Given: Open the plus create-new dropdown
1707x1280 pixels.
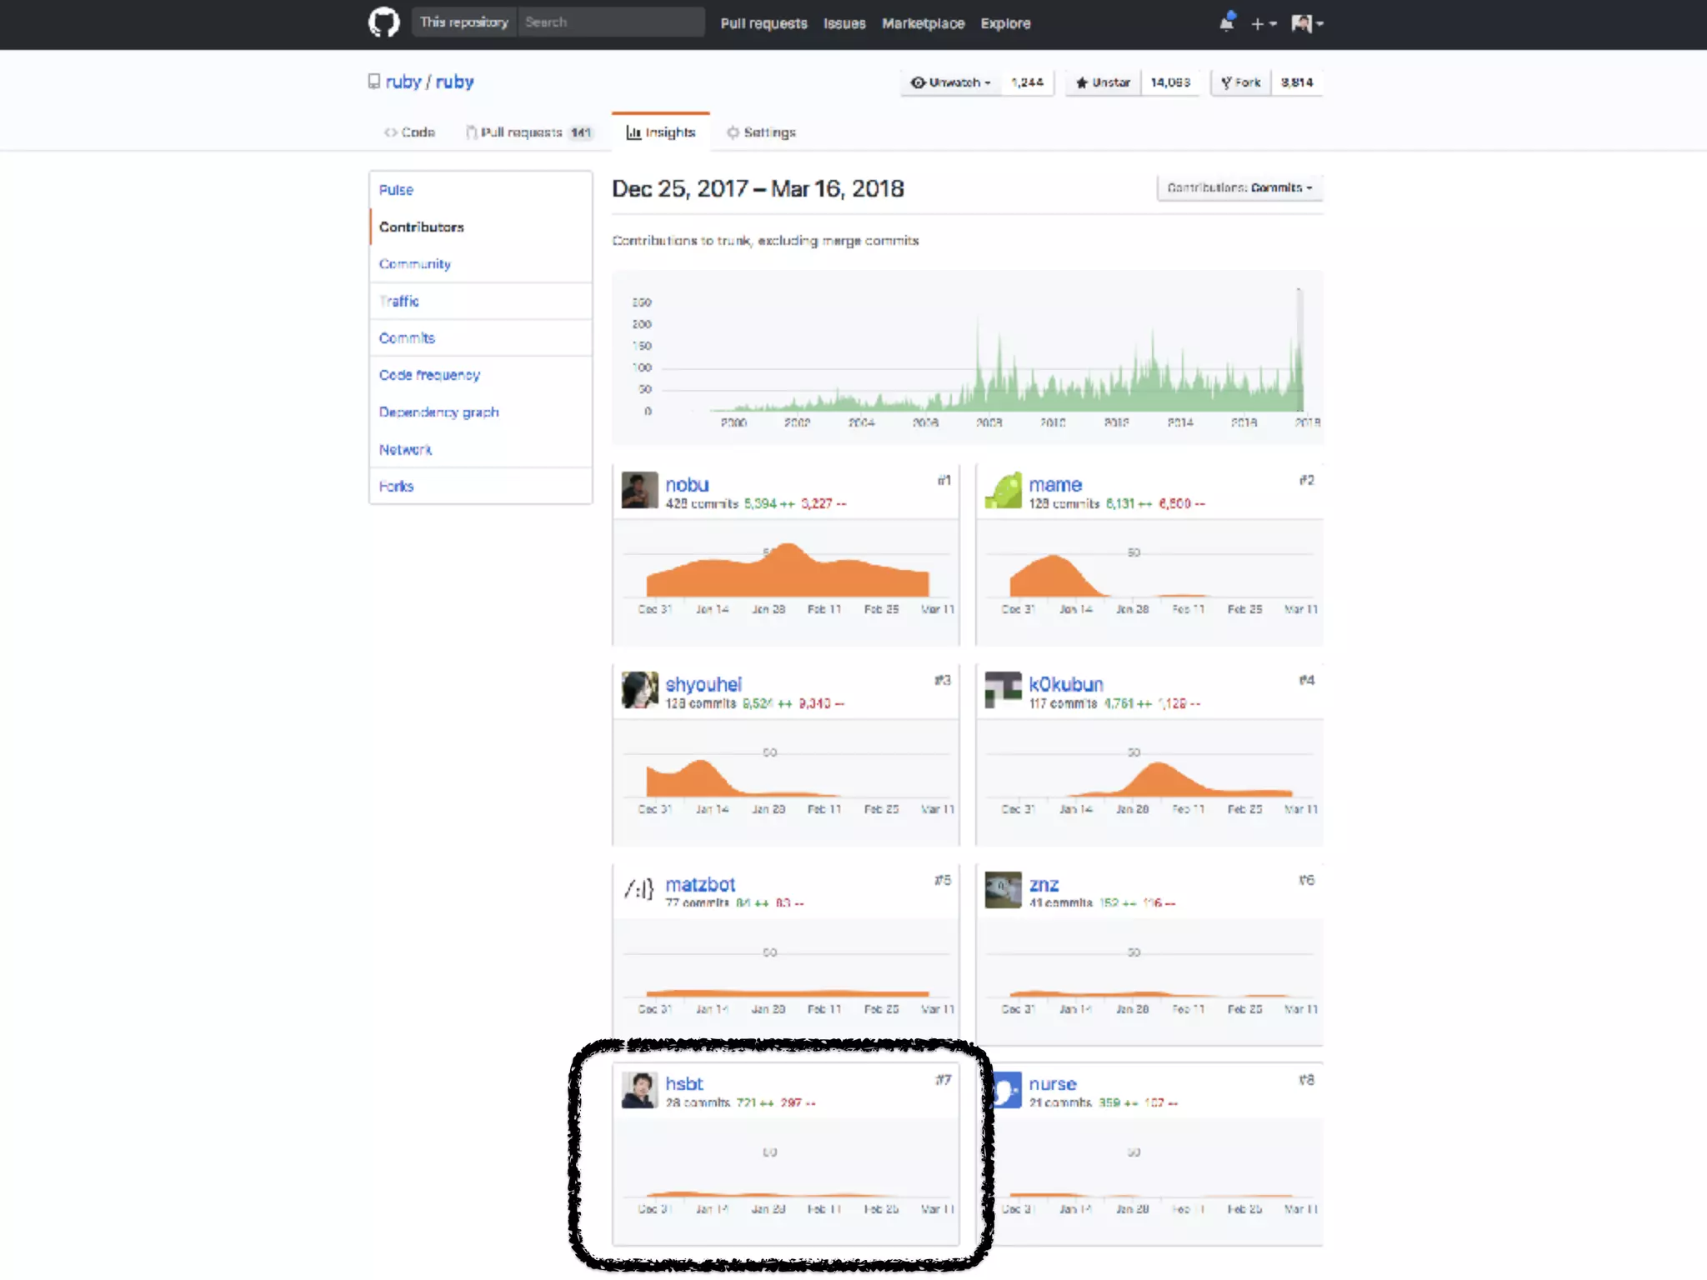Looking at the screenshot, I should (1263, 24).
